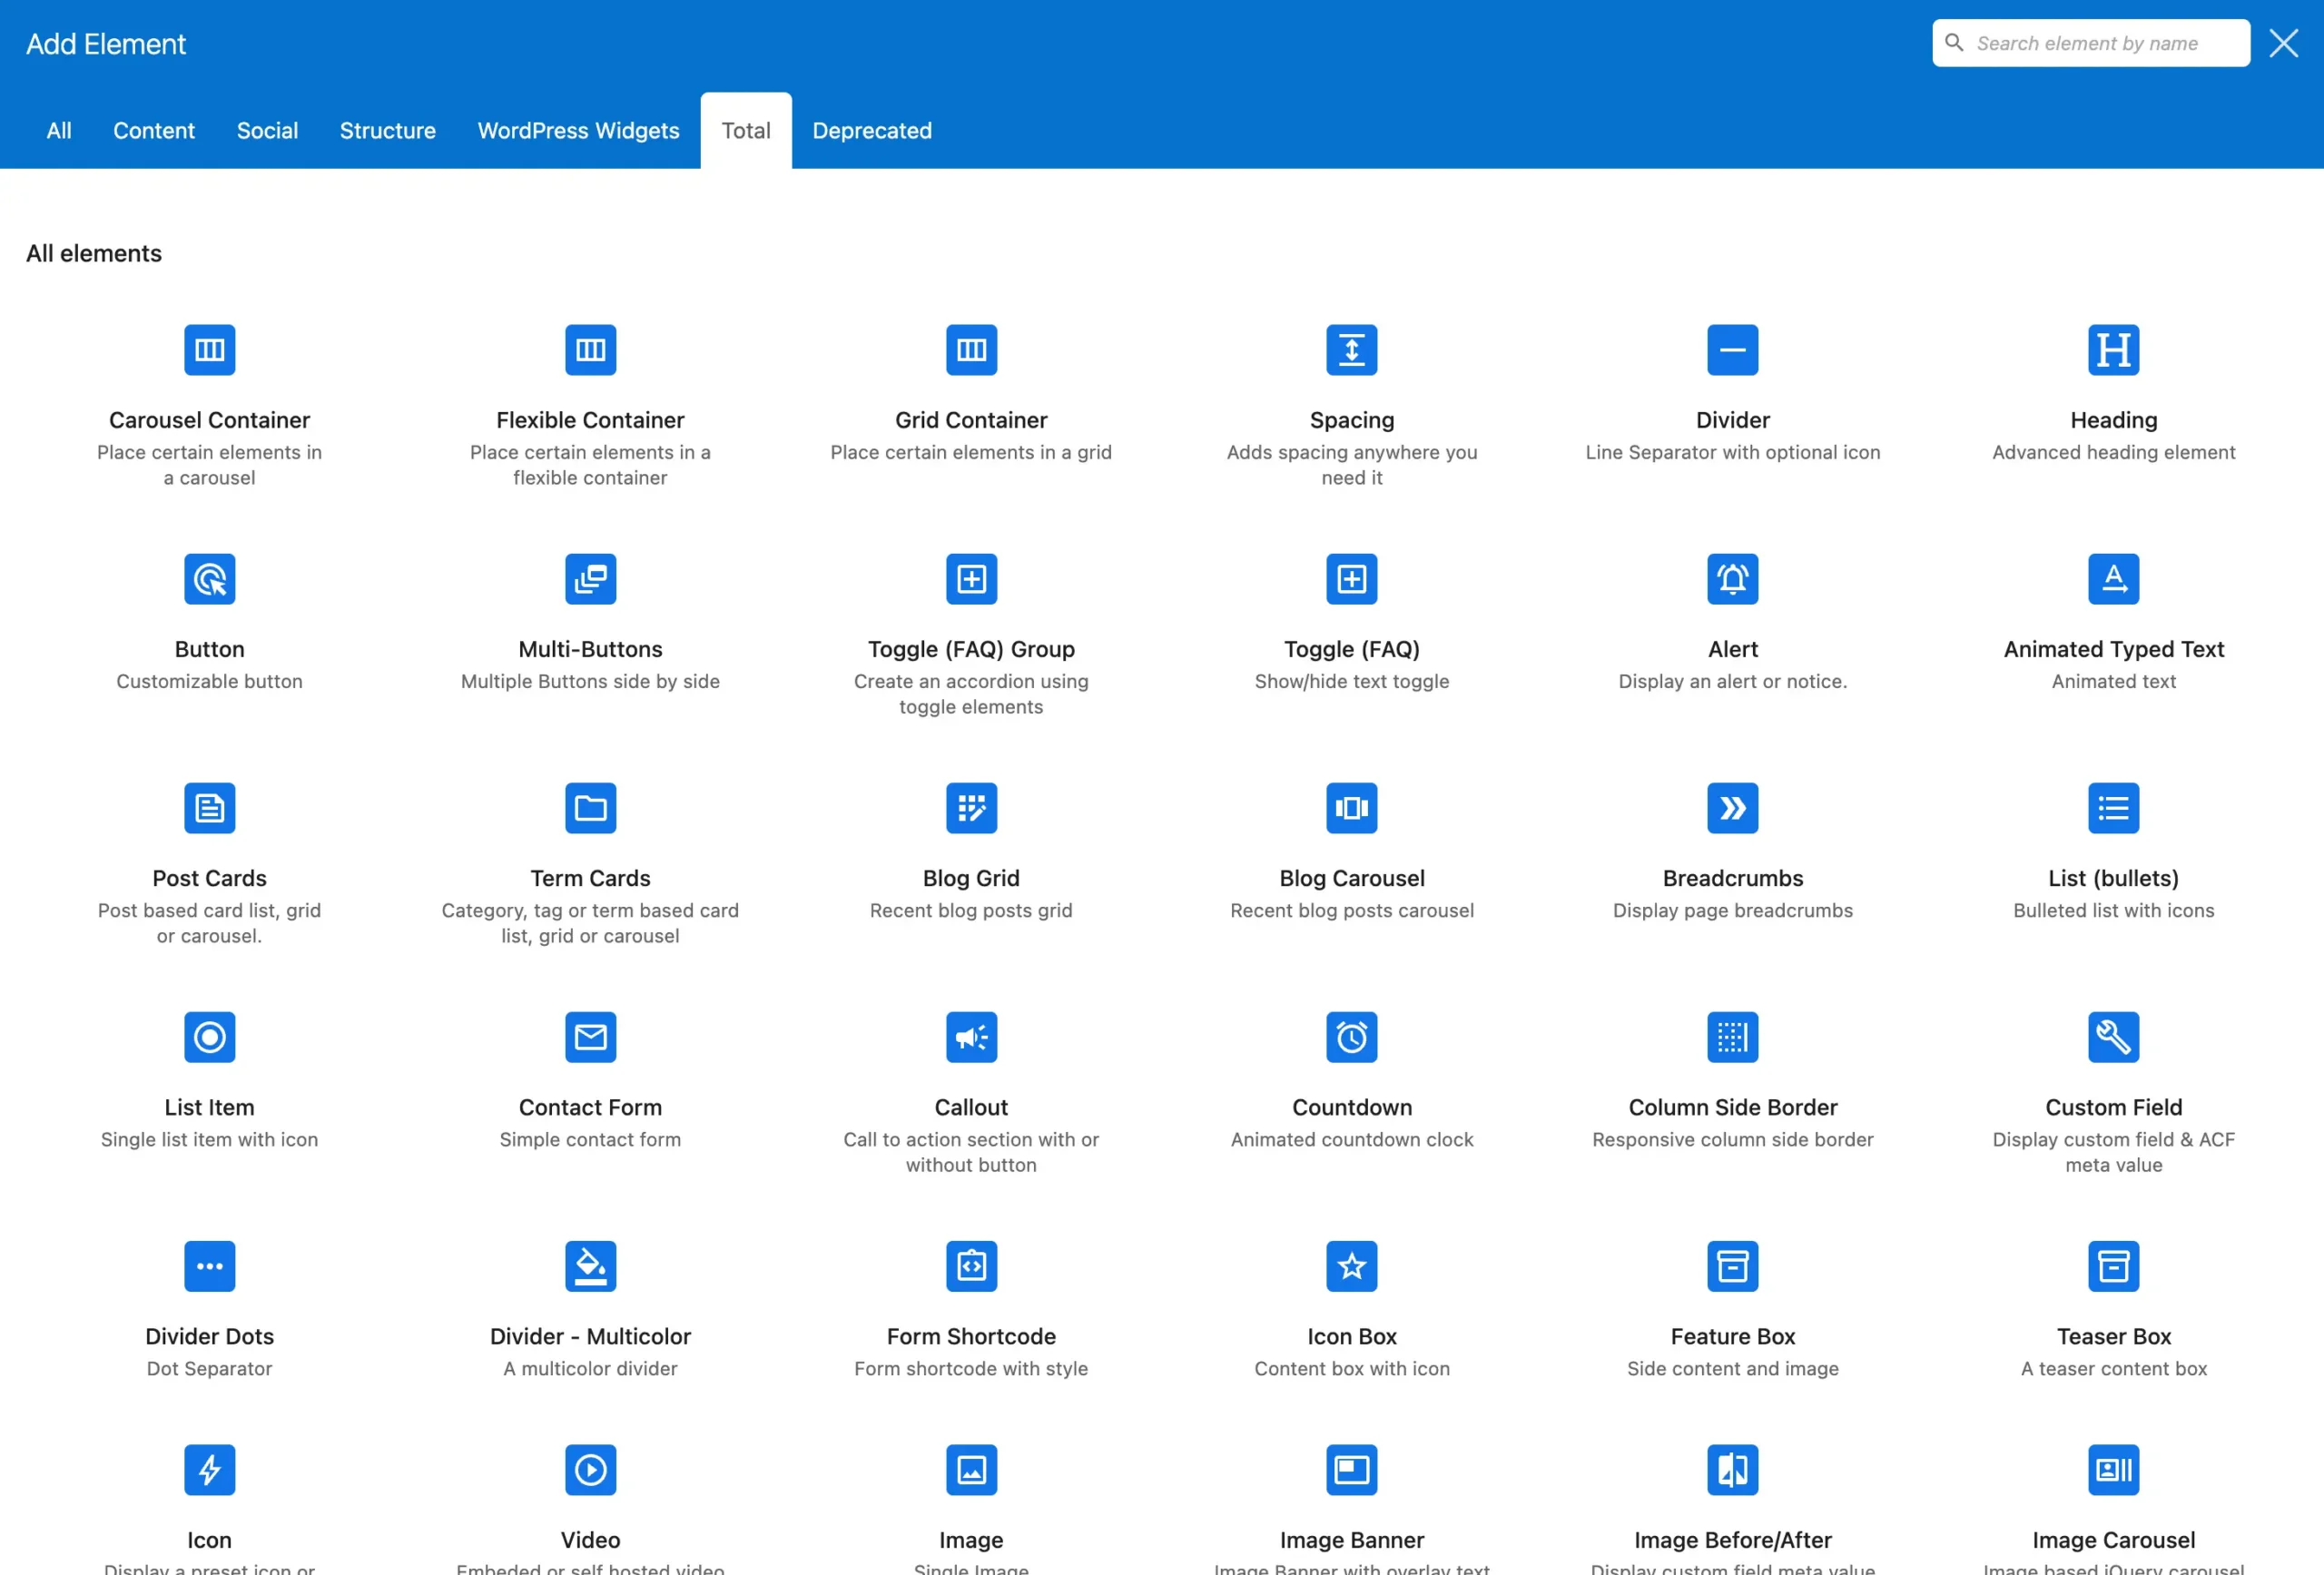Add the Blog Carousel element
Image resolution: width=2324 pixels, height=1575 pixels.
[1352, 845]
